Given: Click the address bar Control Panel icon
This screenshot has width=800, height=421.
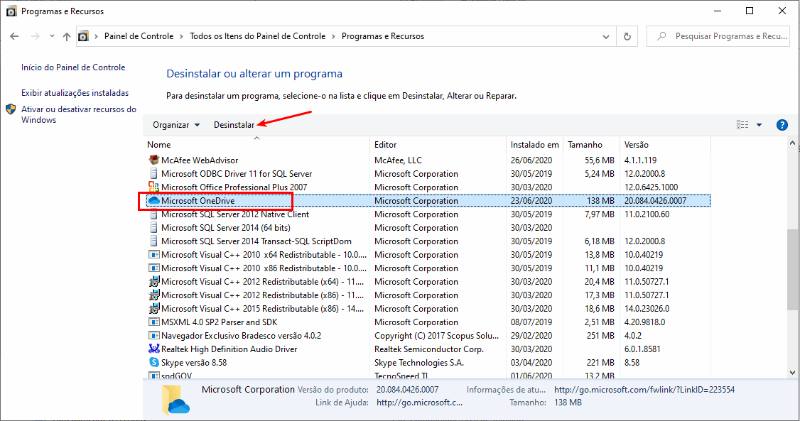Looking at the screenshot, I should coord(83,36).
